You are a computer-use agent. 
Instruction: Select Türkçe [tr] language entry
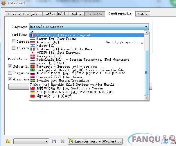coord(87,84)
